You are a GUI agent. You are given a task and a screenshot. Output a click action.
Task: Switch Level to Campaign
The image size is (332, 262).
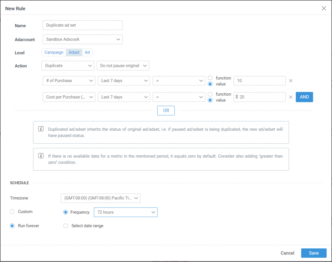(54, 52)
